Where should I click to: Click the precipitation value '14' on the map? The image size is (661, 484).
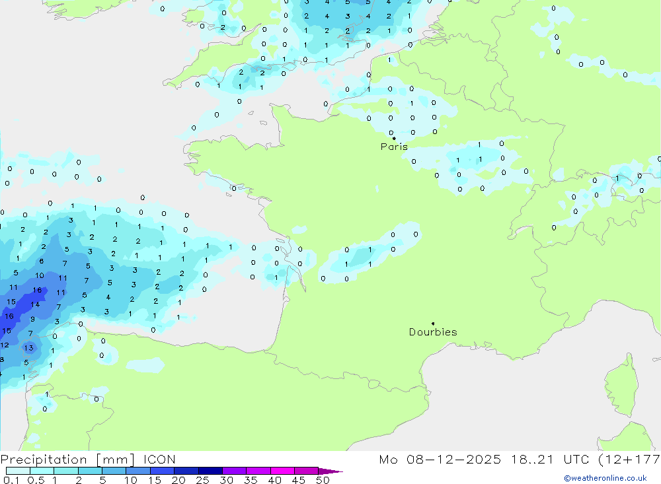pos(35,304)
